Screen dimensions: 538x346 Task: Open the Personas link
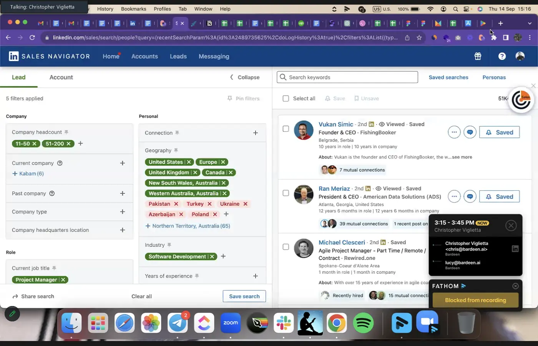[x=494, y=77]
